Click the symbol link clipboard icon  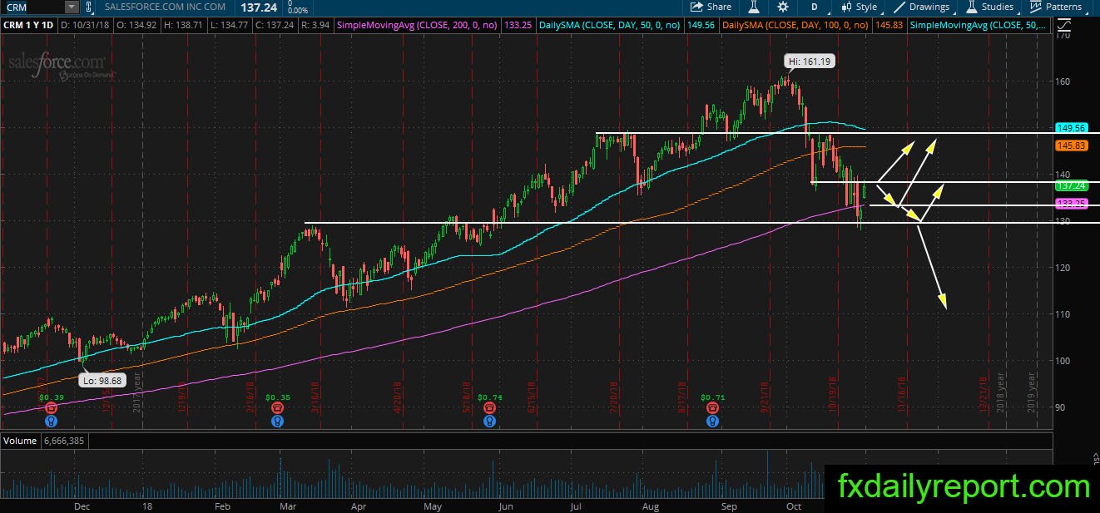(90, 7)
